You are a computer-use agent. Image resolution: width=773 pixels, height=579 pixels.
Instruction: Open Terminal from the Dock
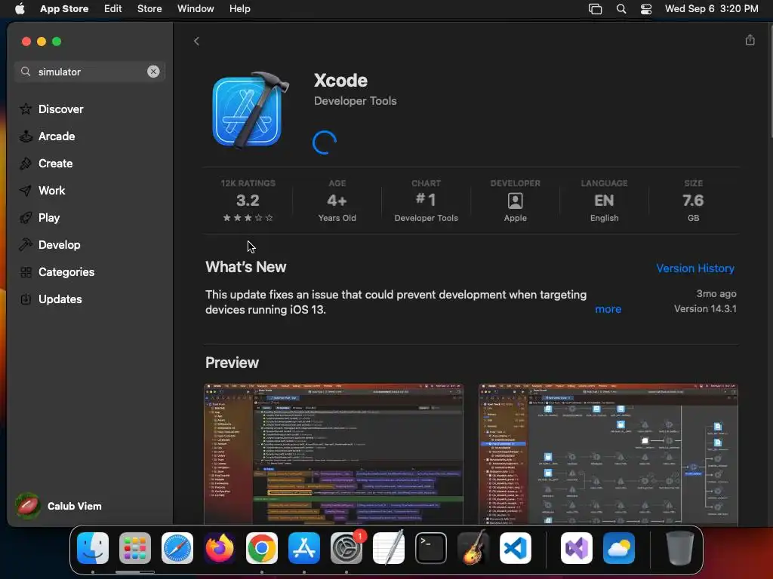coord(431,548)
